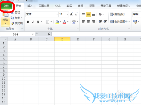141x105 pixels.
Task: Click 剪切 (cut) scissors button
Action: pyautogui.click(x=16, y=12)
